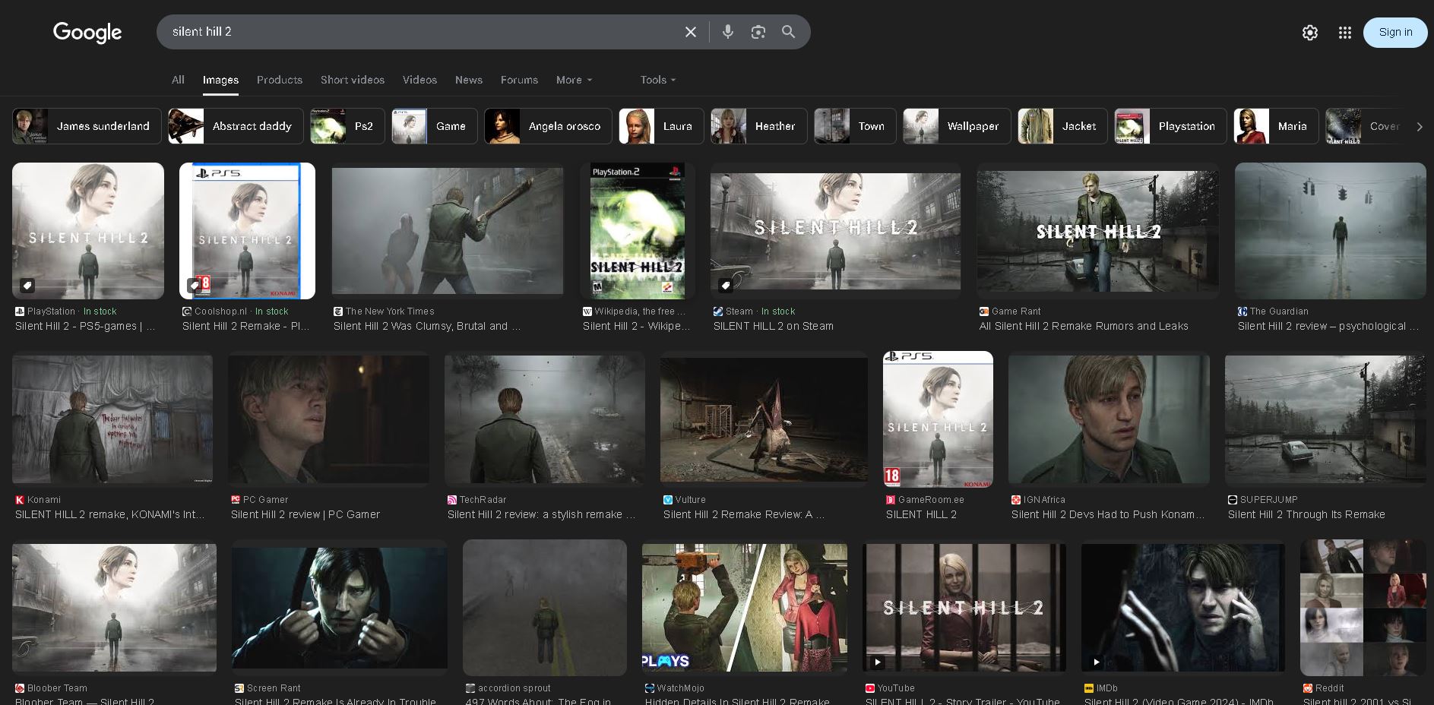Open search by image camera icon
Viewport: 1434px width, 705px height.
click(758, 32)
